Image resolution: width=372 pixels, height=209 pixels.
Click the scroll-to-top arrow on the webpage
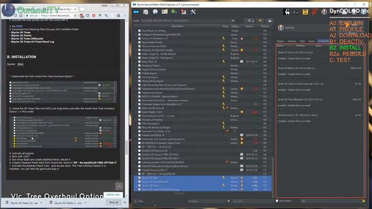point(119,186)
